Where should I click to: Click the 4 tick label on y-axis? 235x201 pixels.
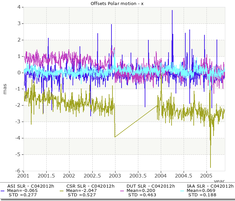19,7
